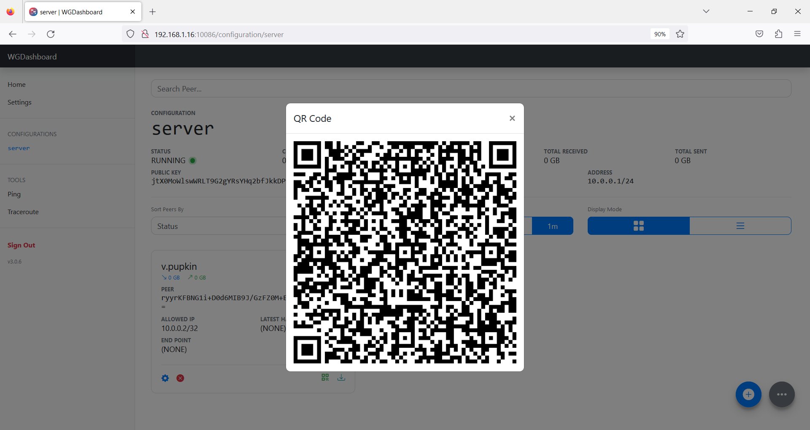
Task: Open the Traceroute tool
Action: tap(23, 212)
